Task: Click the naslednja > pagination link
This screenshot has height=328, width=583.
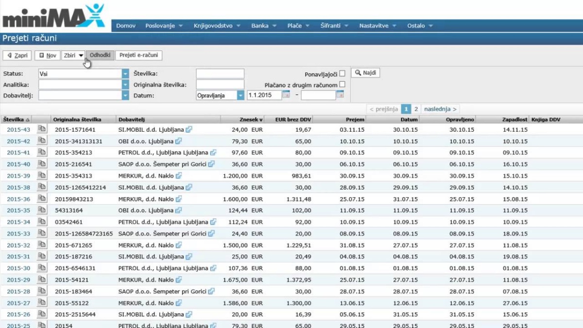Action: click(x=440, y=109)
